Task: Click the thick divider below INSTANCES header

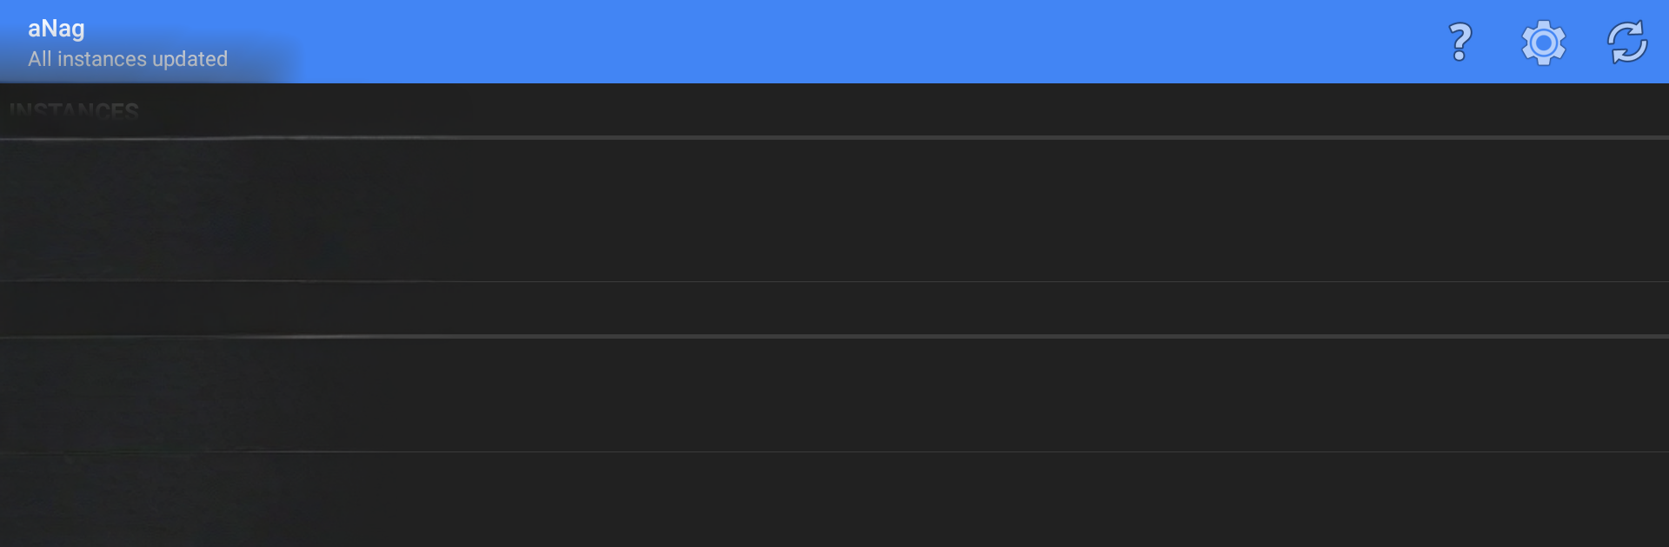Action: point(834,137)
